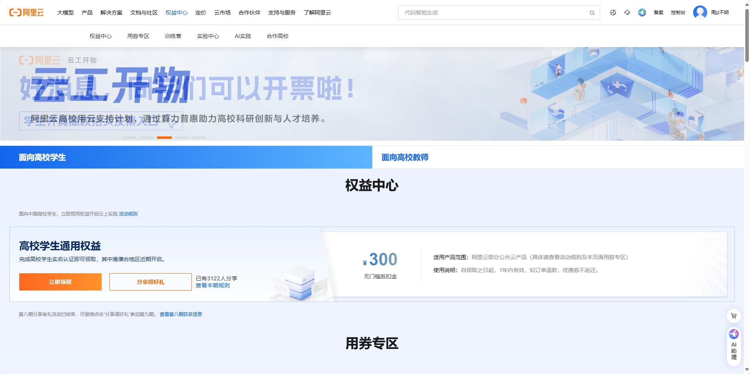Expand the 产品 menu in top navigation
The image size is (750, 374).
87,13
